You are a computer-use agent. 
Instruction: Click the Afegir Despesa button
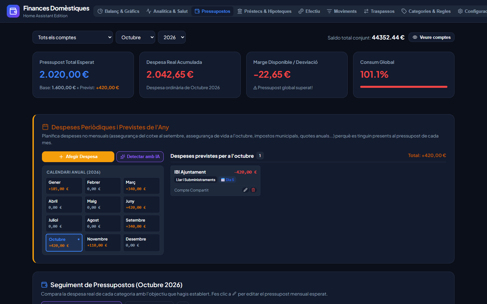(x=78, y=157)
